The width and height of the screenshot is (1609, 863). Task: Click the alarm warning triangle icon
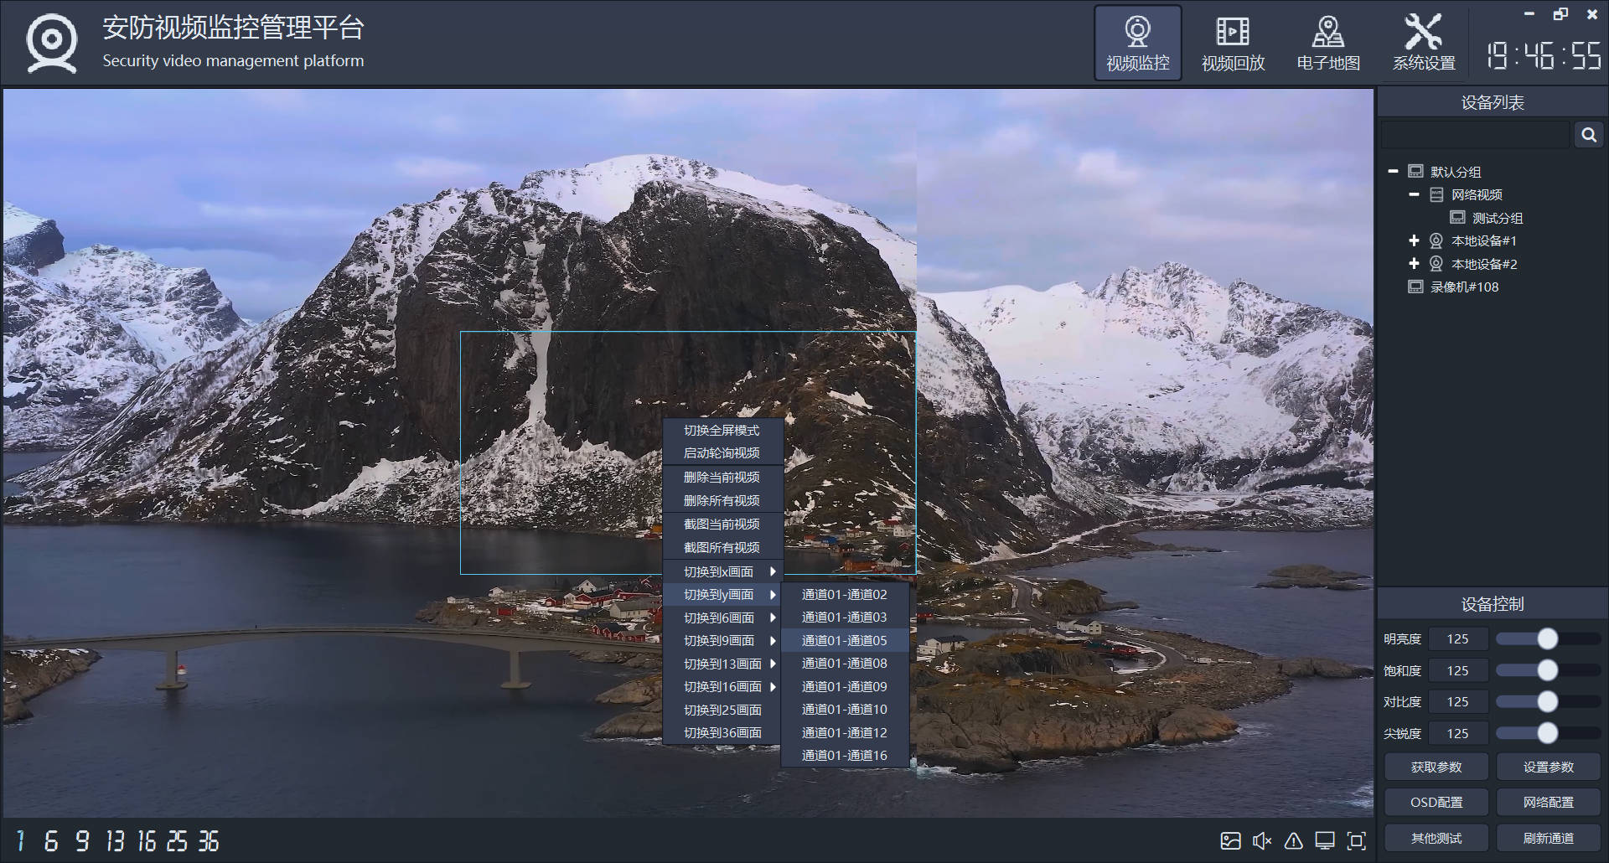tap(1294, 840)
